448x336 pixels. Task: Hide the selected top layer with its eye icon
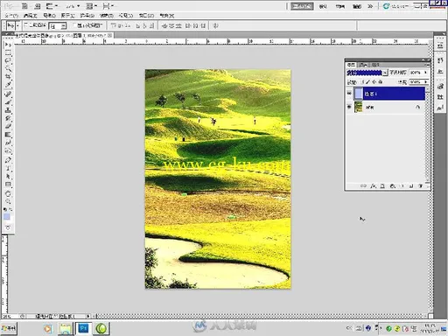click(349, 94)
